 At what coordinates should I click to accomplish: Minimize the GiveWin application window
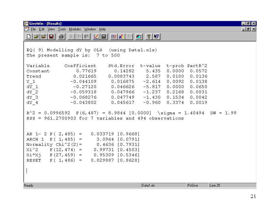(244, 24)
